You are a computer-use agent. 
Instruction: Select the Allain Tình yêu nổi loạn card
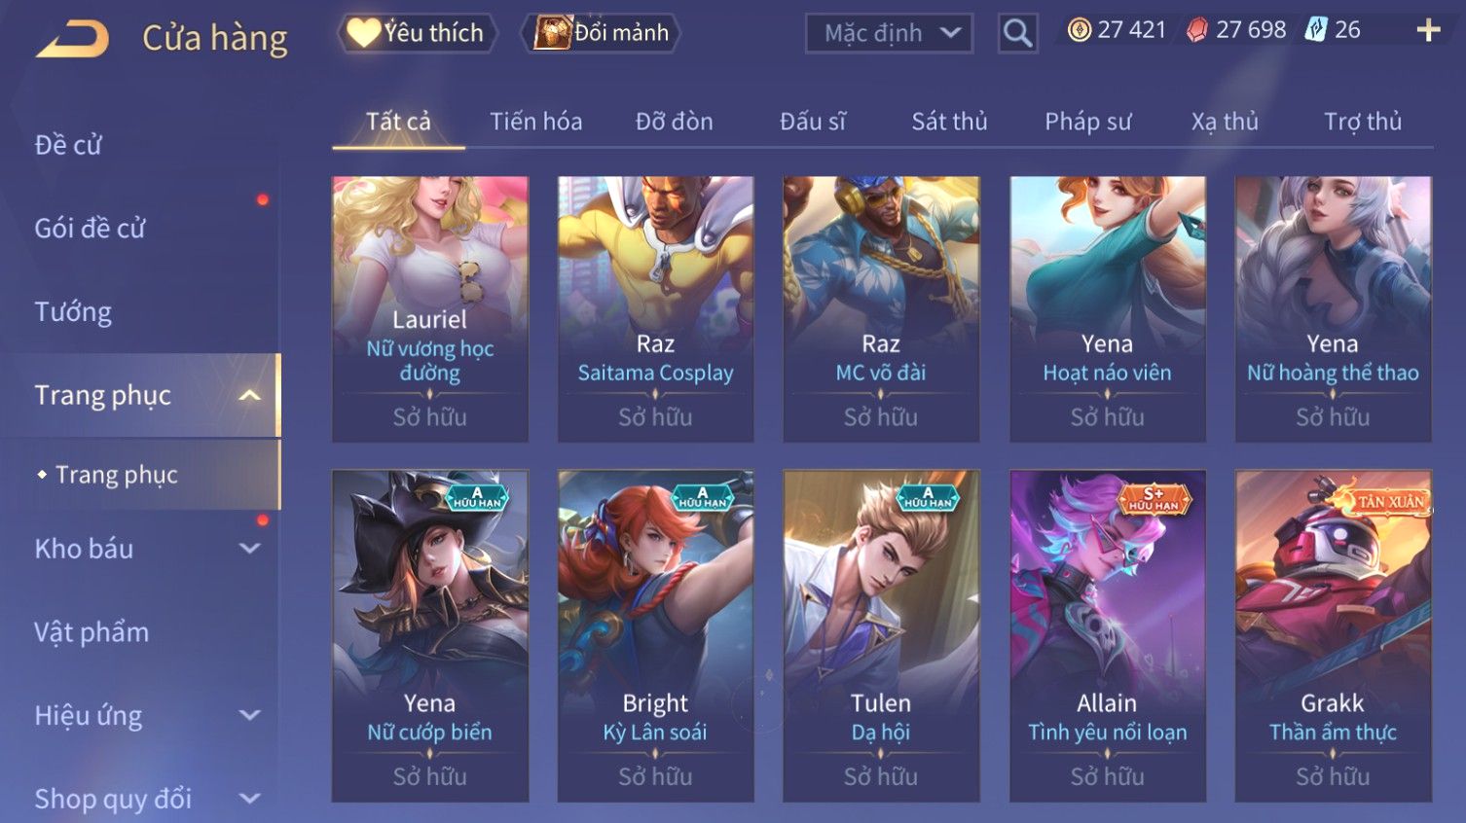1108,635
